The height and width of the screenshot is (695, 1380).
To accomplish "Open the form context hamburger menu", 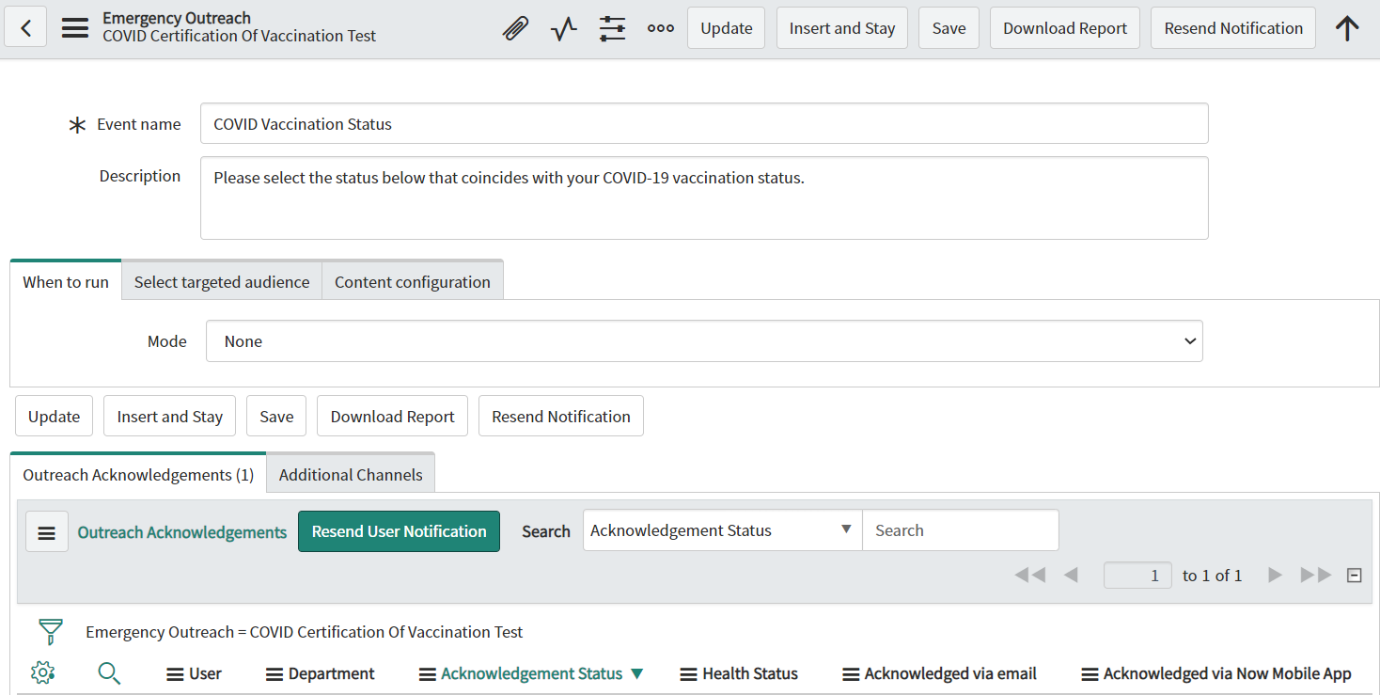I will point(75,28).
